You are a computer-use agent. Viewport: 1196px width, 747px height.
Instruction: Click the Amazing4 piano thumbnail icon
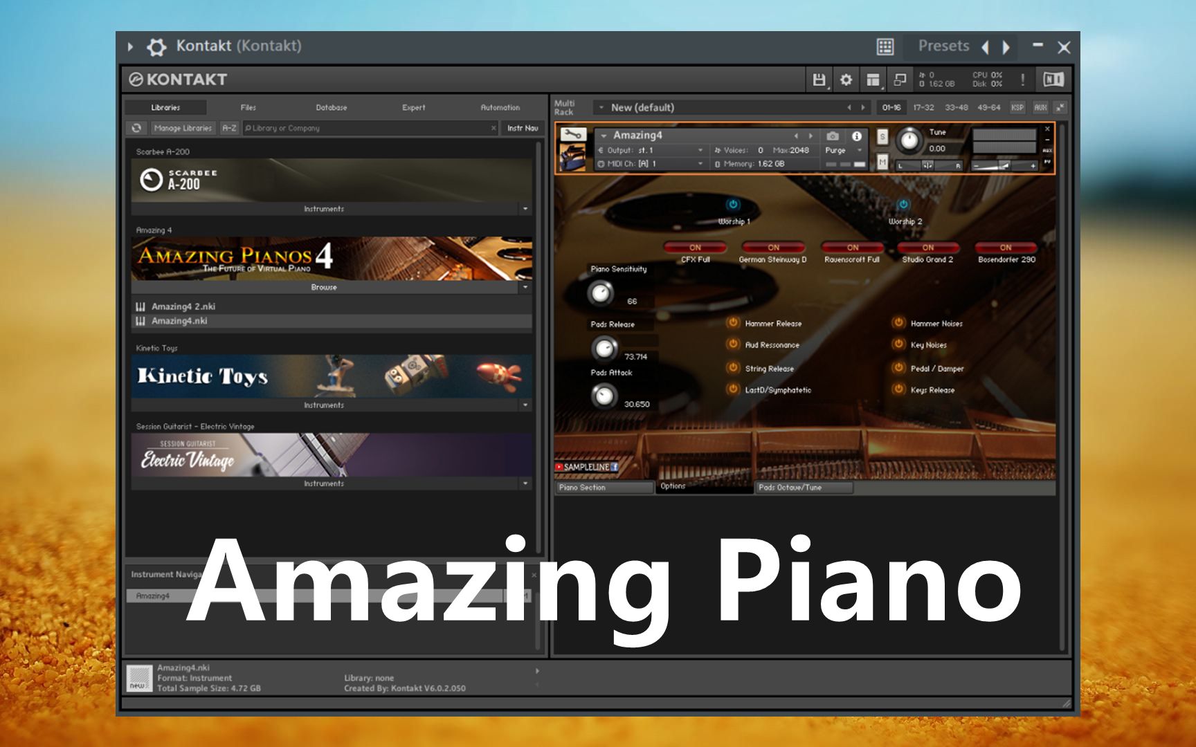(572, 157)
